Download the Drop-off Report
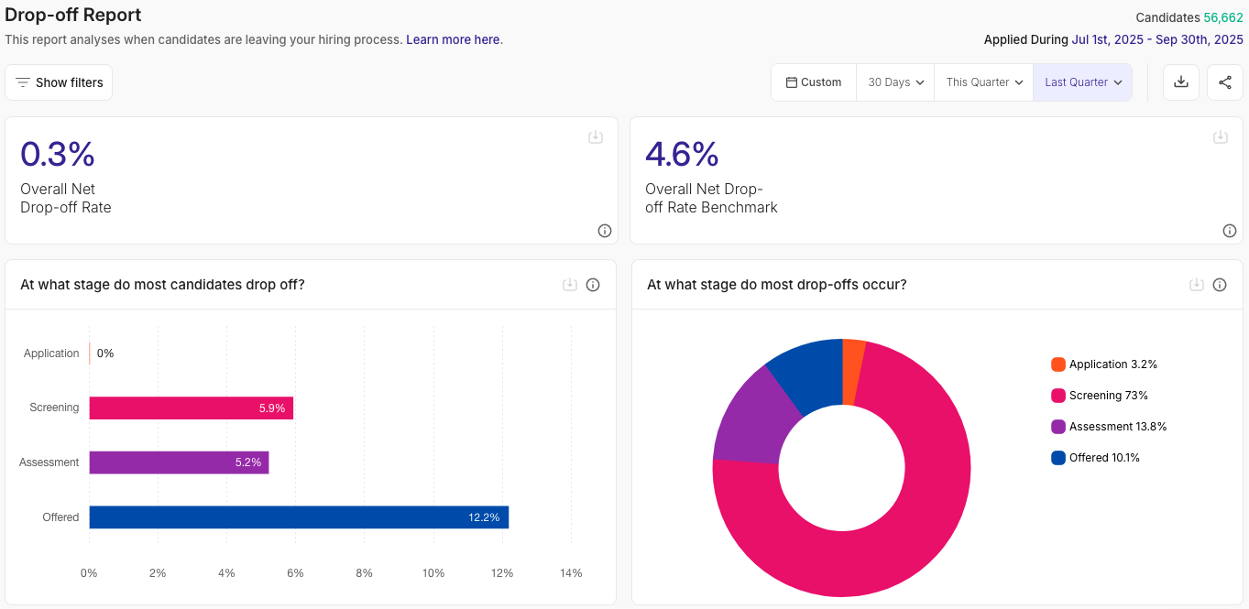The height and width of the screenshot is (609, 1249). coord(1181,82)
